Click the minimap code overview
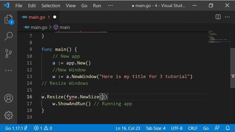 219,37
